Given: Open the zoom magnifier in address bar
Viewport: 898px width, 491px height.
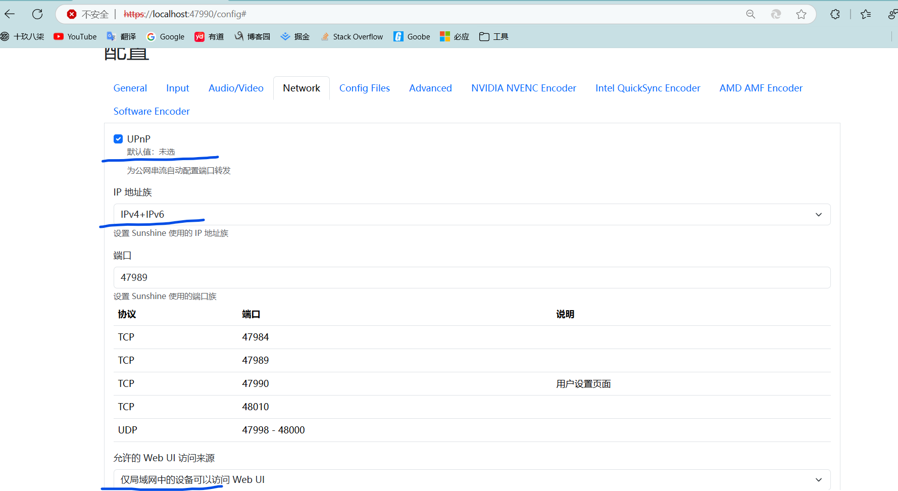Looking at the screenshot, I should [x=751, y=14].
